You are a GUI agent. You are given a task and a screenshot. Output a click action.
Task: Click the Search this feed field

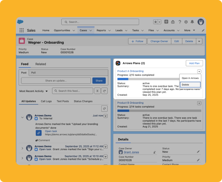[73, 91]
